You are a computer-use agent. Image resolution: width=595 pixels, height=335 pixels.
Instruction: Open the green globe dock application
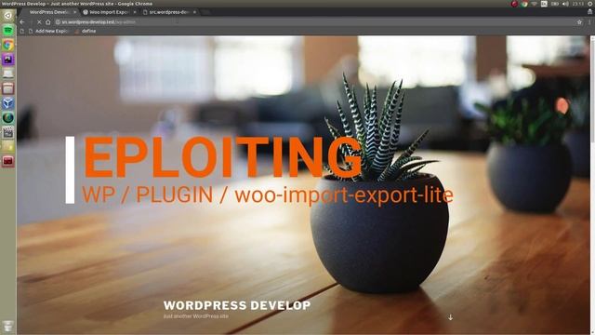(8, 118)
